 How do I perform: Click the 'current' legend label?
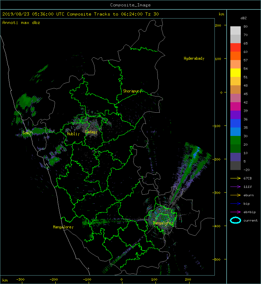251,221
